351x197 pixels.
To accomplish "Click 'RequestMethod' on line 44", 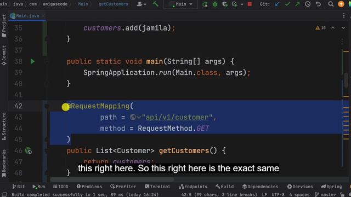I will tap(165, 129).
